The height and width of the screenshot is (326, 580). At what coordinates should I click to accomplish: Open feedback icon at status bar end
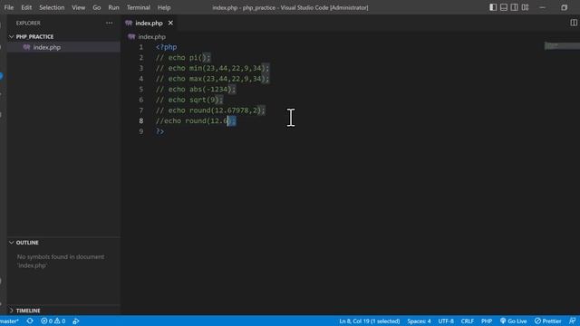tap(572, 321)
